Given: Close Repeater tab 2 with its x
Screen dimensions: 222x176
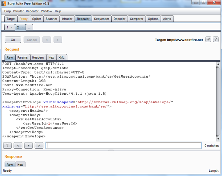Looking at the screenshot, I should pos(21,27).
